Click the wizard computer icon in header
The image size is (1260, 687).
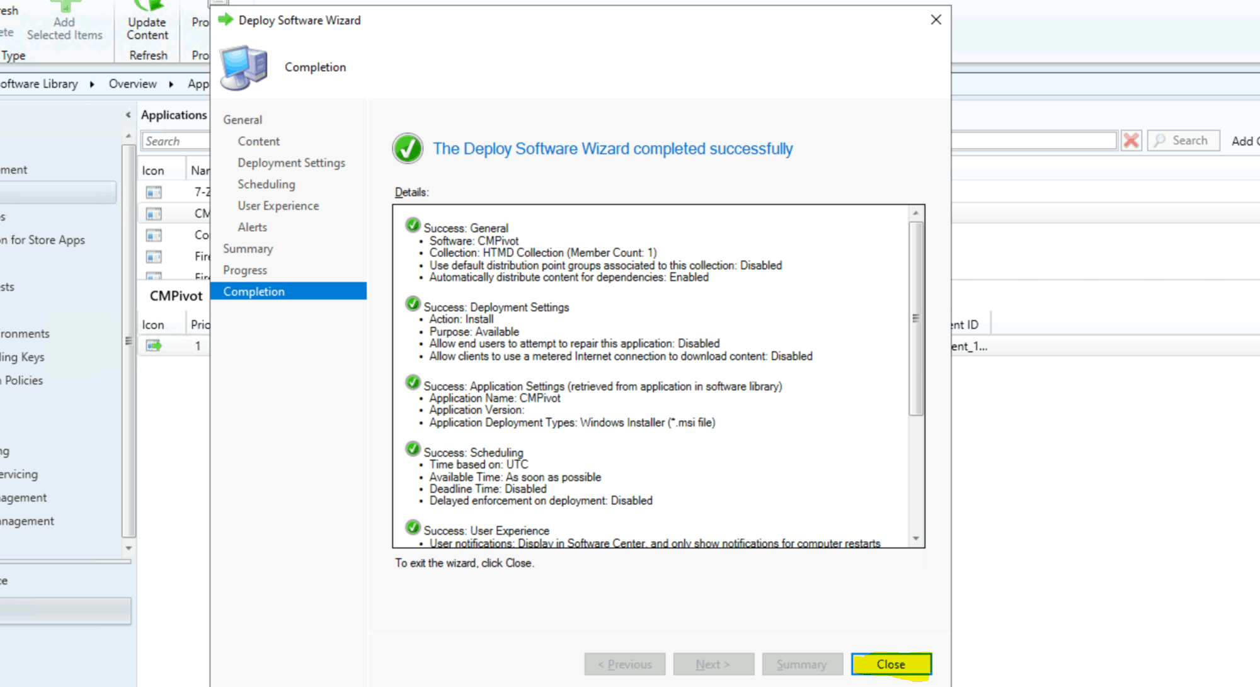pos(243,67)
